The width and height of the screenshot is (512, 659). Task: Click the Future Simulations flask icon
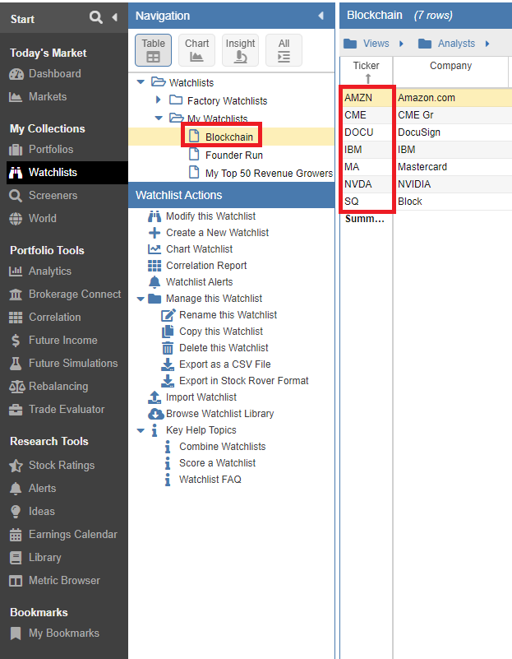click(16, 364)
